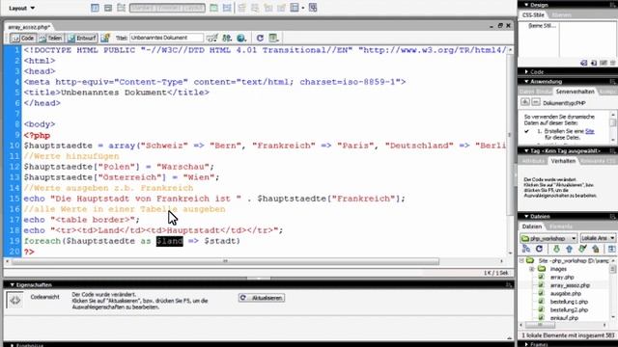Click the browser check errors icon
The image size is (618, 347).
coord(212,38)
